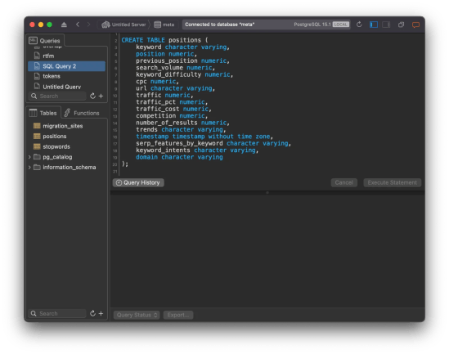Add a new table with bottom plus
This screenshot has width=449, height=354.
click(x=101, y=314)
